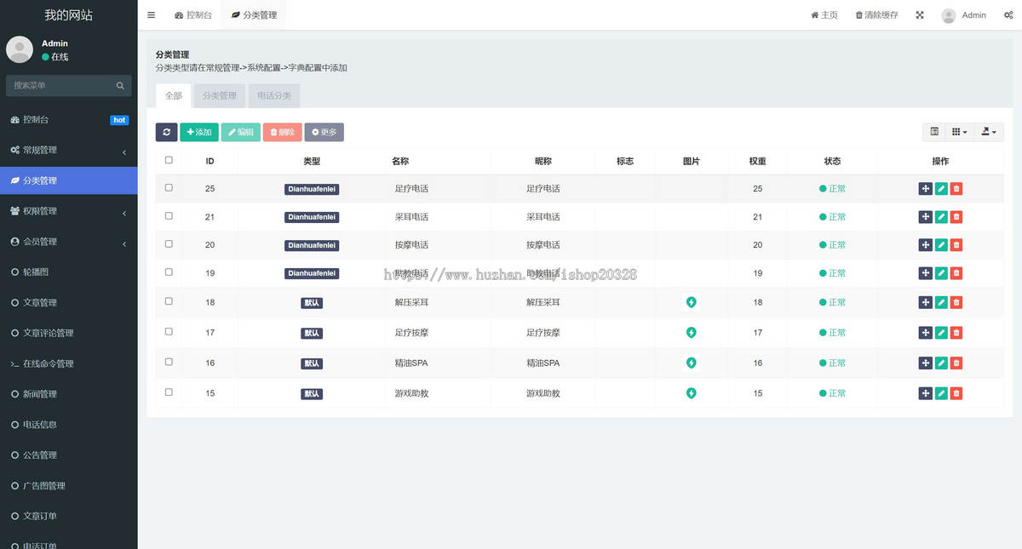Click move icon for row 按摩电话
1022x549 pixels.
pos(926,245)
